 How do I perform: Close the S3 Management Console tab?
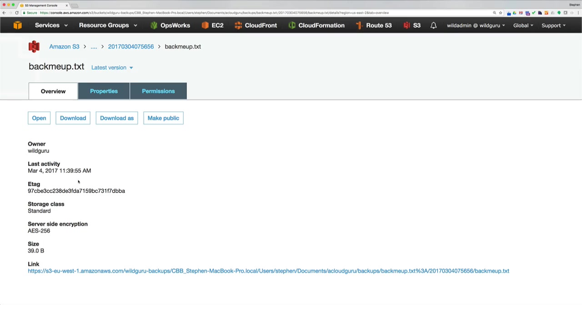66,5
